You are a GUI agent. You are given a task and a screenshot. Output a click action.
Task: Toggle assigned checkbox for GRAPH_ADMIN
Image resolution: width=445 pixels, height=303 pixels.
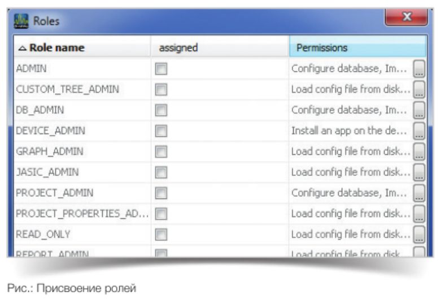pyautogui.click(x=162, y=151)
